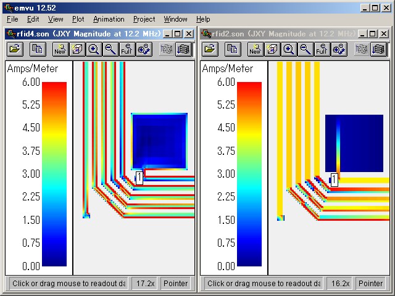Click 4.50 scale value in rfid2.son legend
This screenshot has height=296, width=395.
226,128
